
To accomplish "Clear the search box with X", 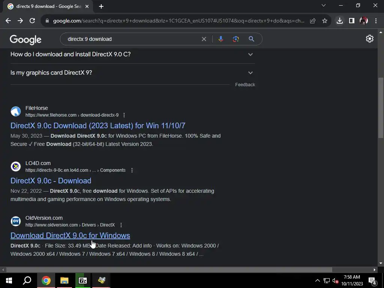I will tap(204, 39).
